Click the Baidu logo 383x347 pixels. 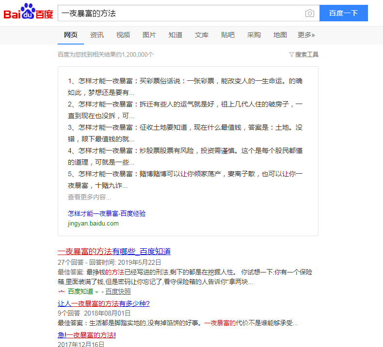[x=28, y=12]
